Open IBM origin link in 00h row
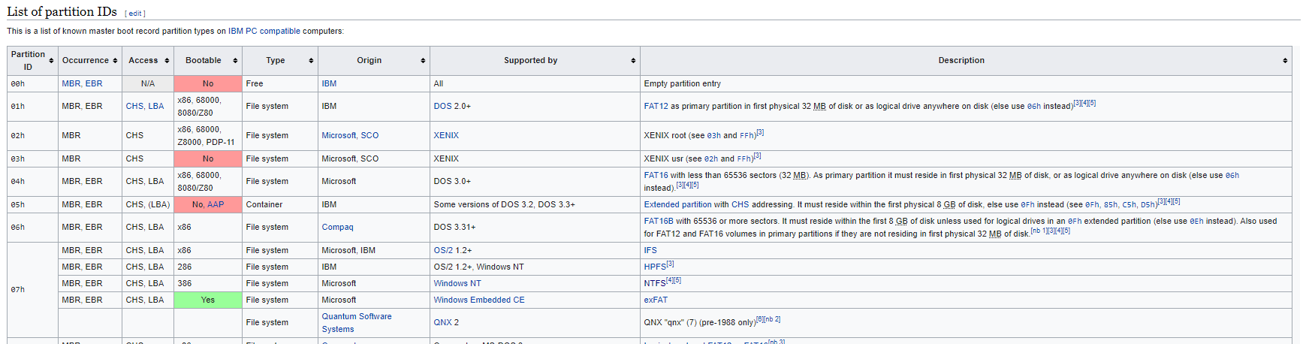The image size is (1303, 344). point(329,83)
